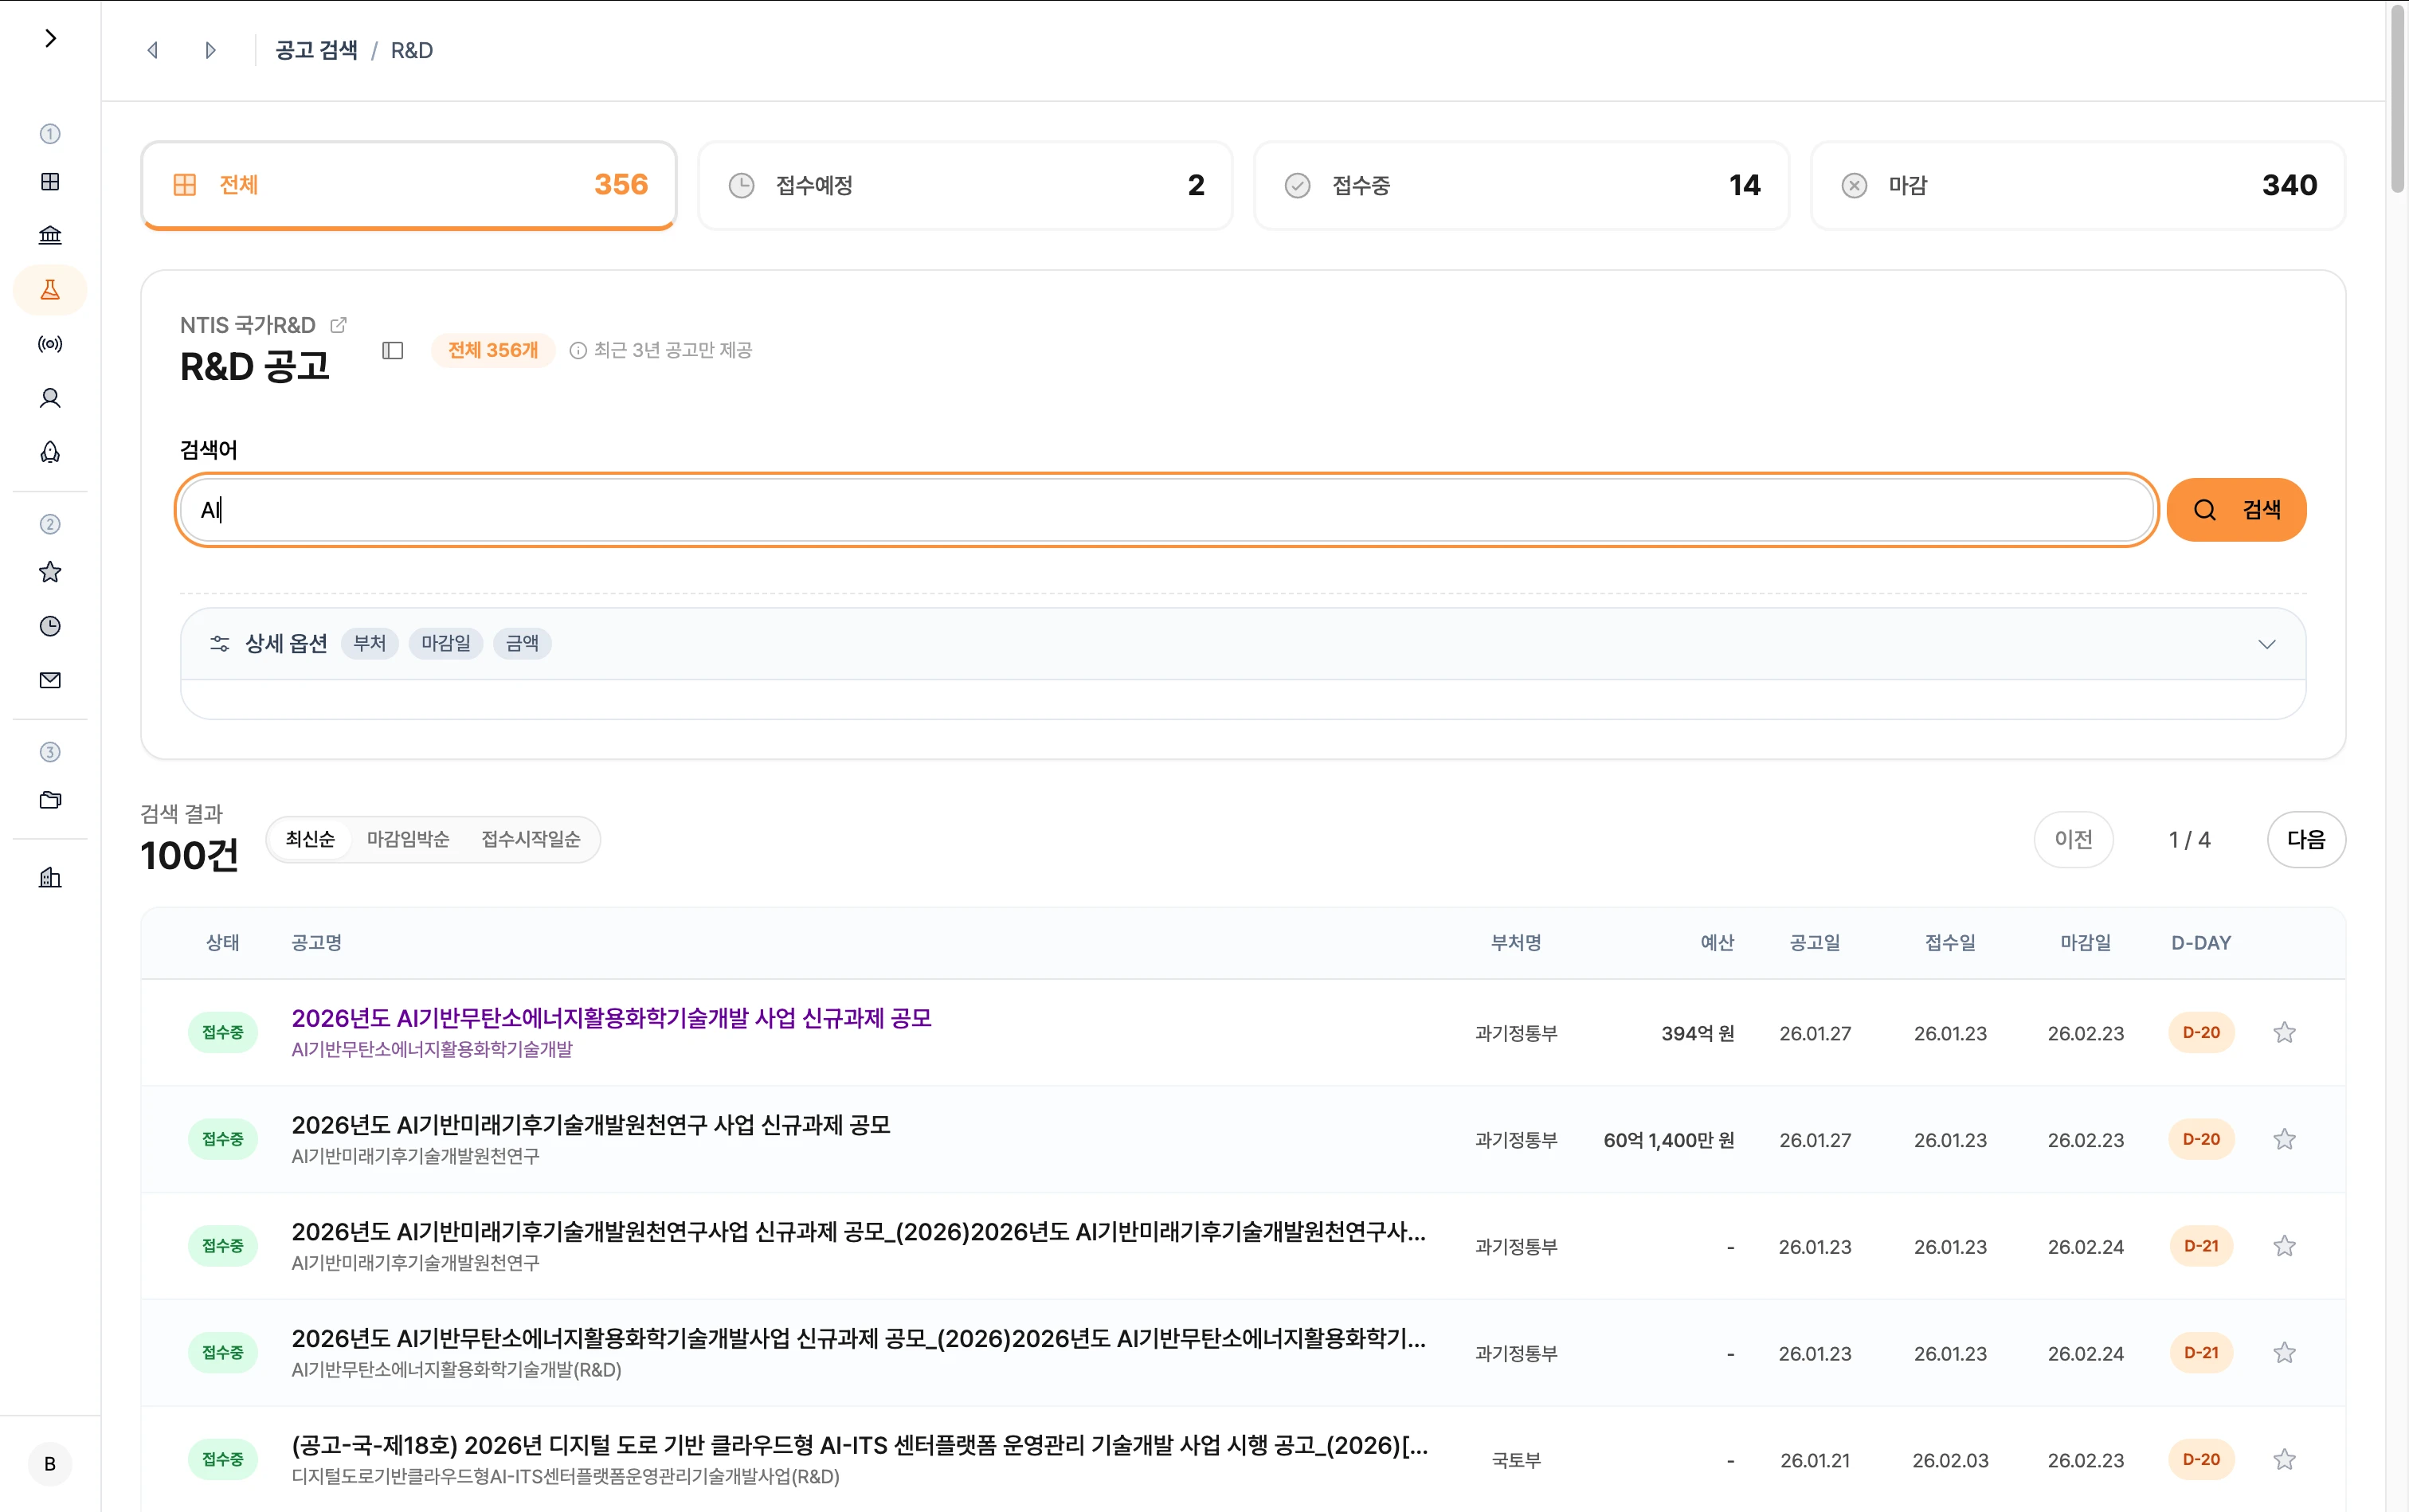Open the bank building sidebar icon

click(x=50, y=235)
